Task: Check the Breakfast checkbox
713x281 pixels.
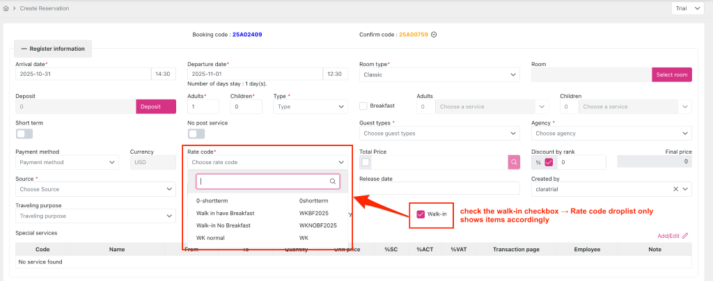Action: coord(363,106)
